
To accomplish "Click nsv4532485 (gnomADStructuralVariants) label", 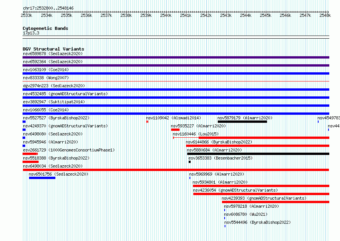I will point(65,94).
